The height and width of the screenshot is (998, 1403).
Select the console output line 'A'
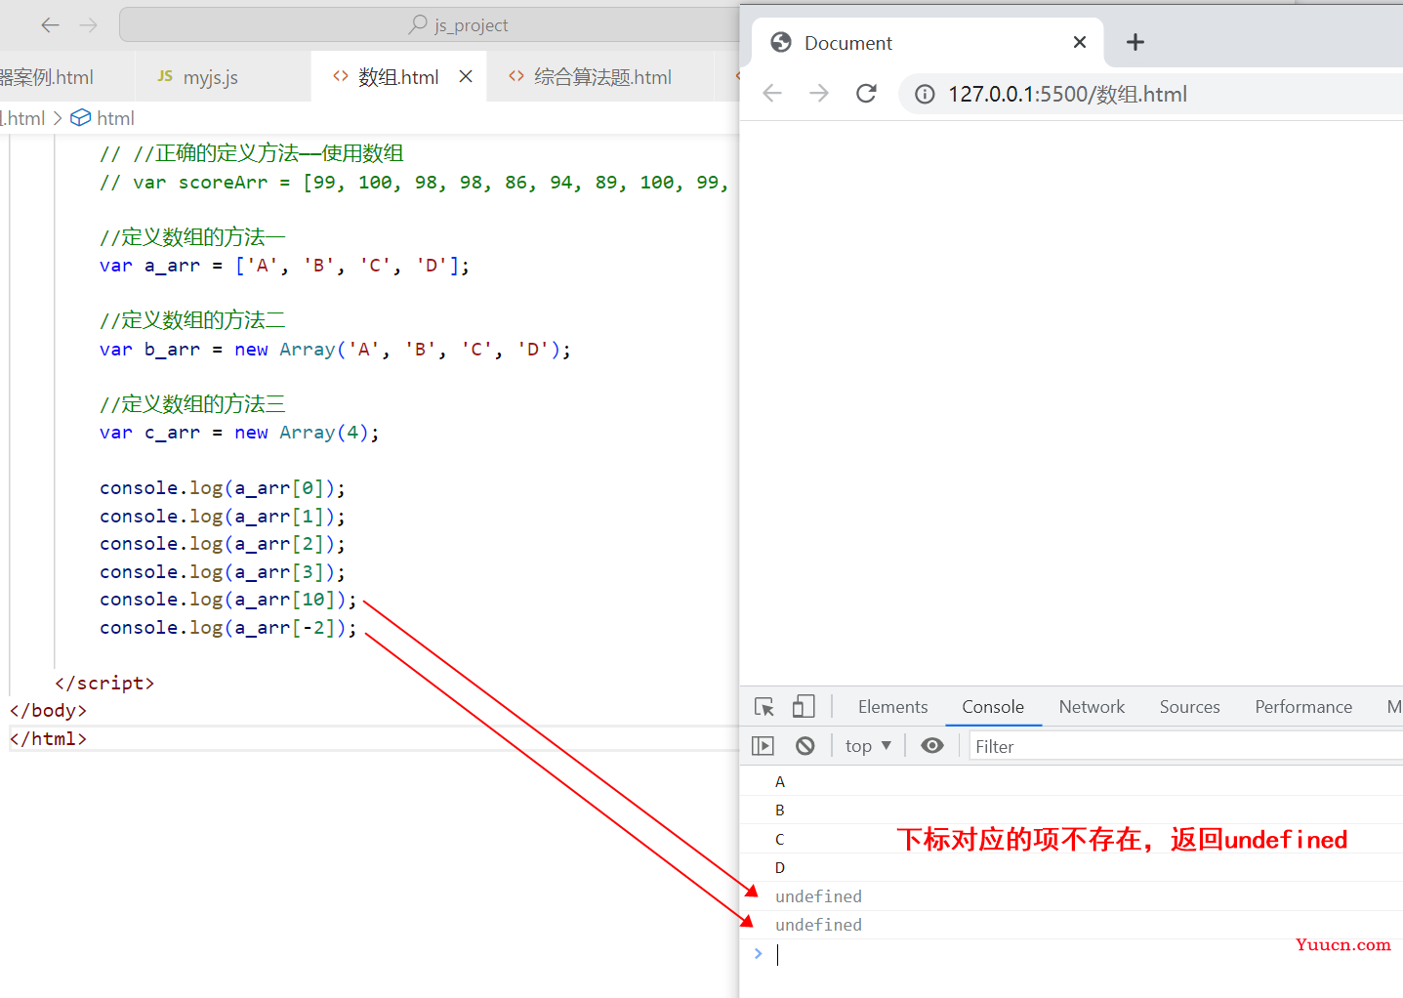click(x=1071, y=781)
